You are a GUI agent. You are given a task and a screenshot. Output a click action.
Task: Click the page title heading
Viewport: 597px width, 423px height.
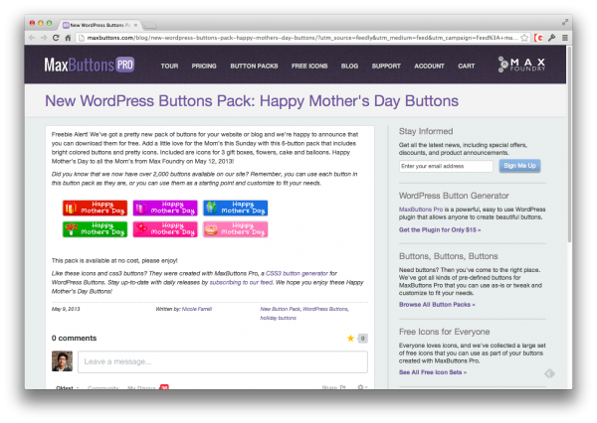pyautogui.click(x=252, y=101)
